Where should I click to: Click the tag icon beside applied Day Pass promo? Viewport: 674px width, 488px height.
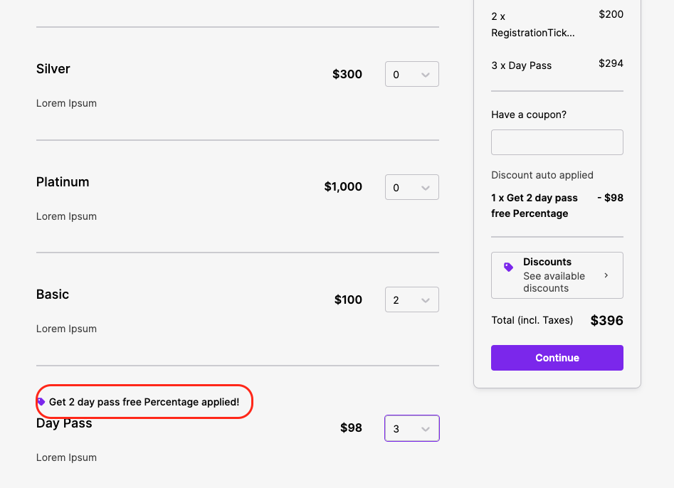click(41, 402)
